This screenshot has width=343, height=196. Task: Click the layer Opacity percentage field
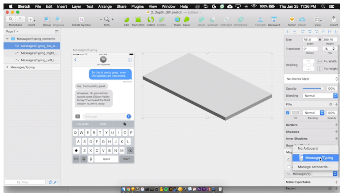click(x=332, y=88)
